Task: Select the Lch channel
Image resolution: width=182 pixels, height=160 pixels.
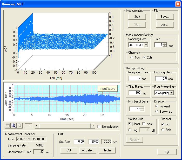Action: point(163,124)
